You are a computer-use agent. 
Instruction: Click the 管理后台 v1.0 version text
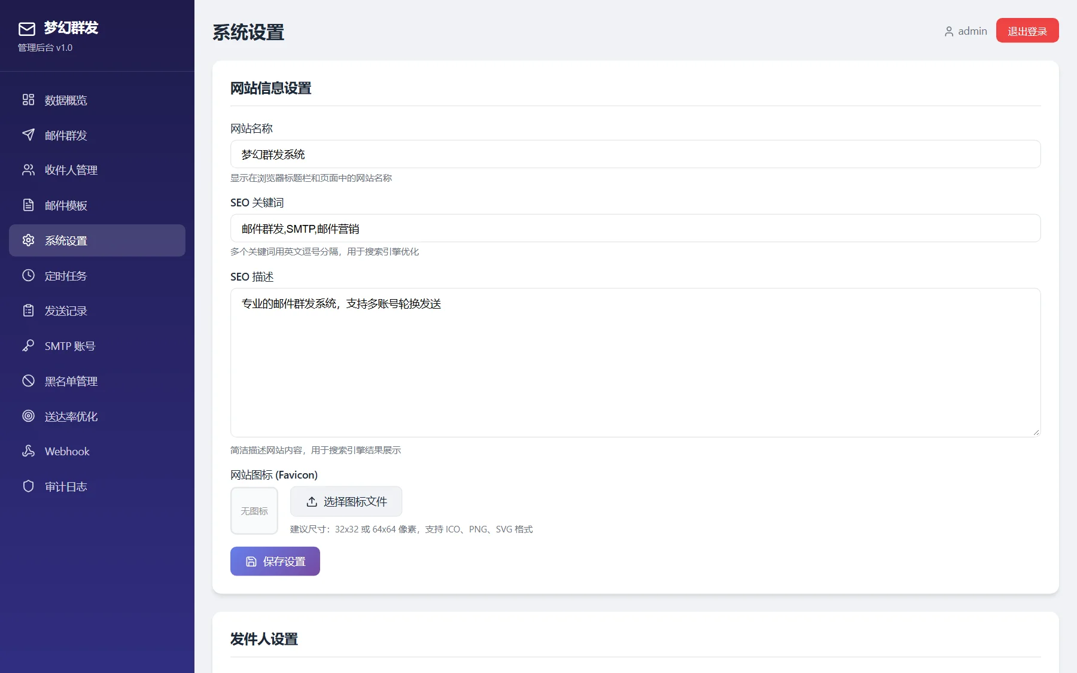coord(45,48)
